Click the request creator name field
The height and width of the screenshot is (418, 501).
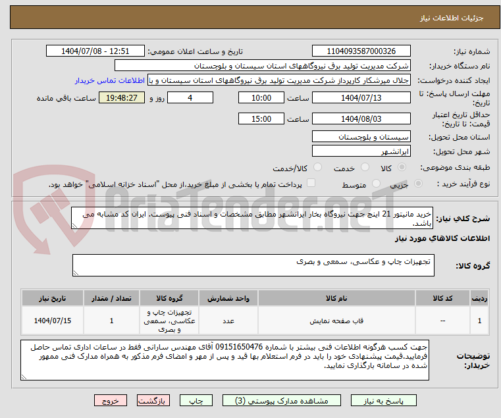(279, 80)
